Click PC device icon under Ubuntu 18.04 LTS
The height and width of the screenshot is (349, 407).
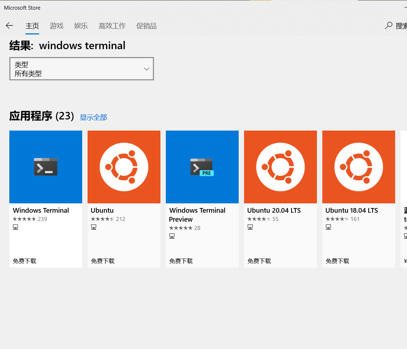328,227
